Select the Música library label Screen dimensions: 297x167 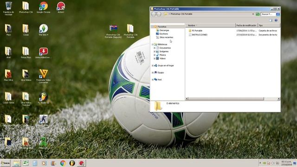click(x=162, y=55)
